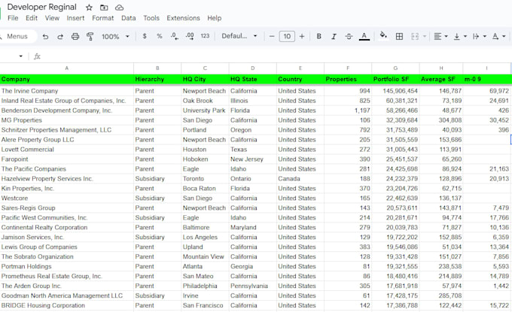The width and height of the screenshot is (512, 312).
Task: Select cell Portman Holdings
Action: (x=66, y=266)
